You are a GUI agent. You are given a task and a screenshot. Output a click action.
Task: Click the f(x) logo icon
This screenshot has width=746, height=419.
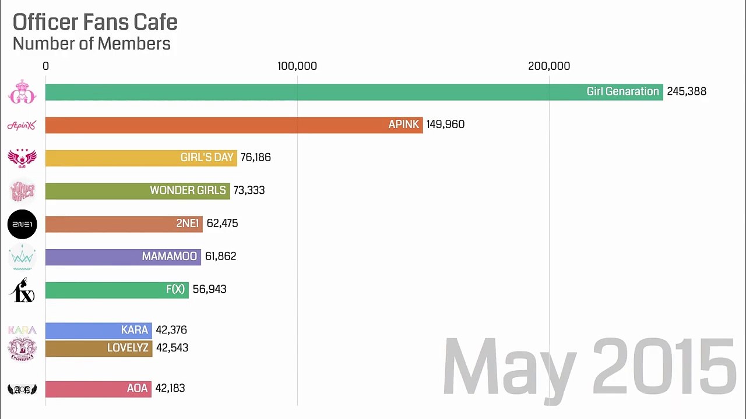22,290
